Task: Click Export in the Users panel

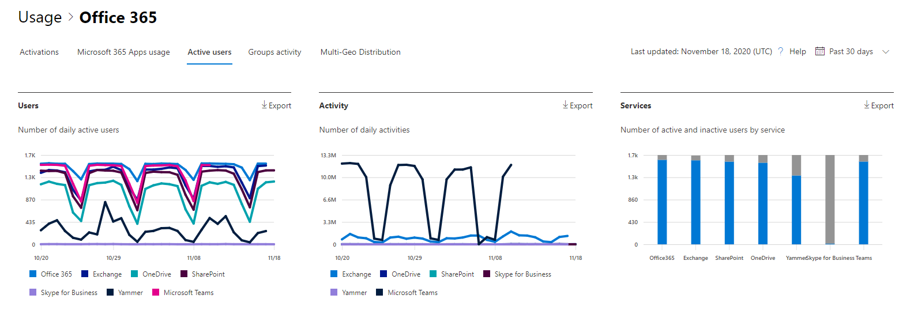Action: 280,105
